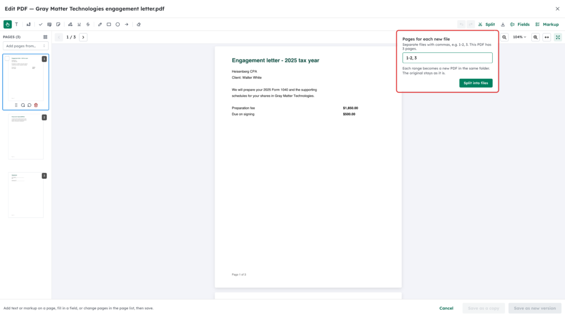Select the page 2 thumbnail
The image size is (565, 317).
(26, 136)
